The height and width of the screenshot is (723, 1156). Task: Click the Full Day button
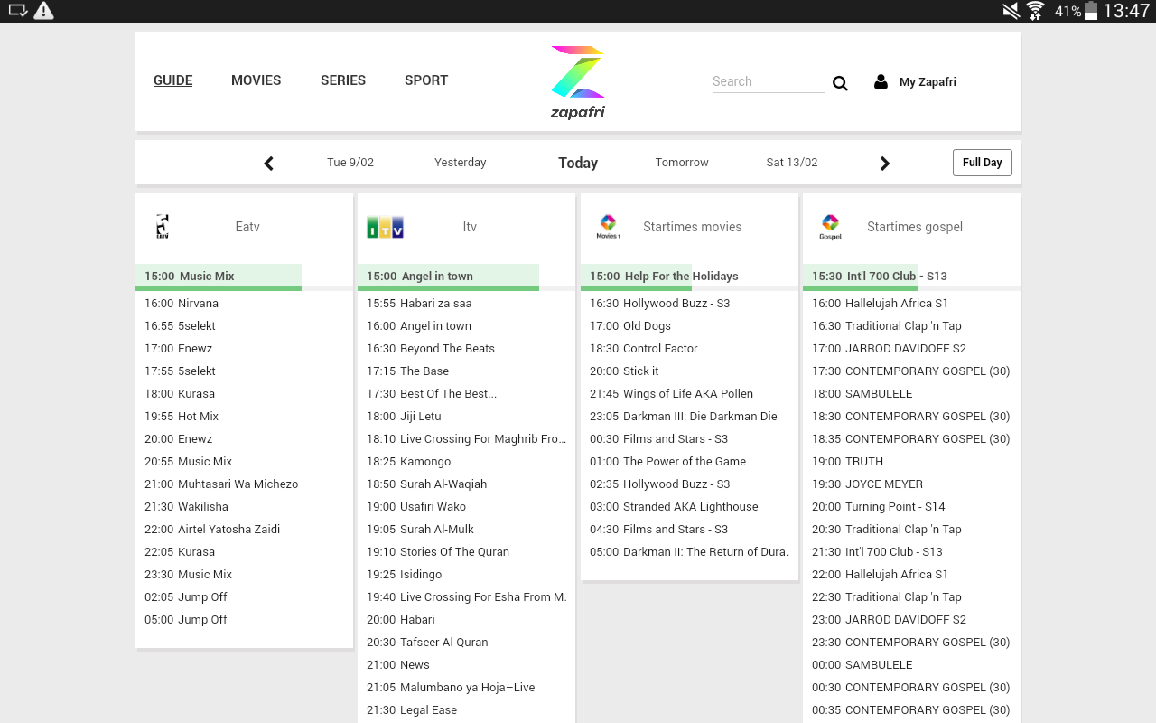983,163
